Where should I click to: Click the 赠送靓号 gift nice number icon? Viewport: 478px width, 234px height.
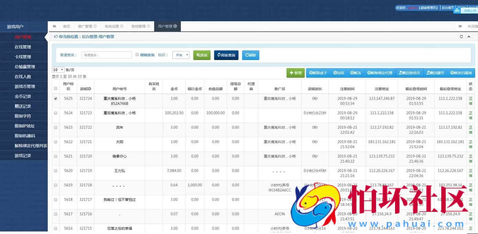coord(436,73)
